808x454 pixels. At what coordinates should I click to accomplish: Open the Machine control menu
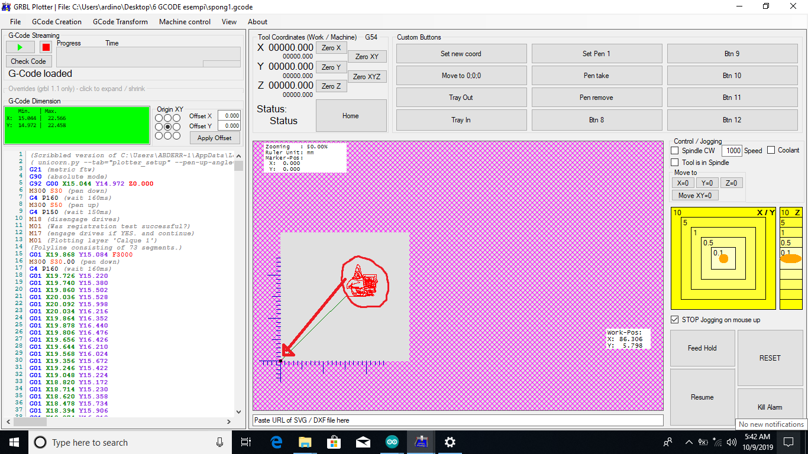point(185,22)
